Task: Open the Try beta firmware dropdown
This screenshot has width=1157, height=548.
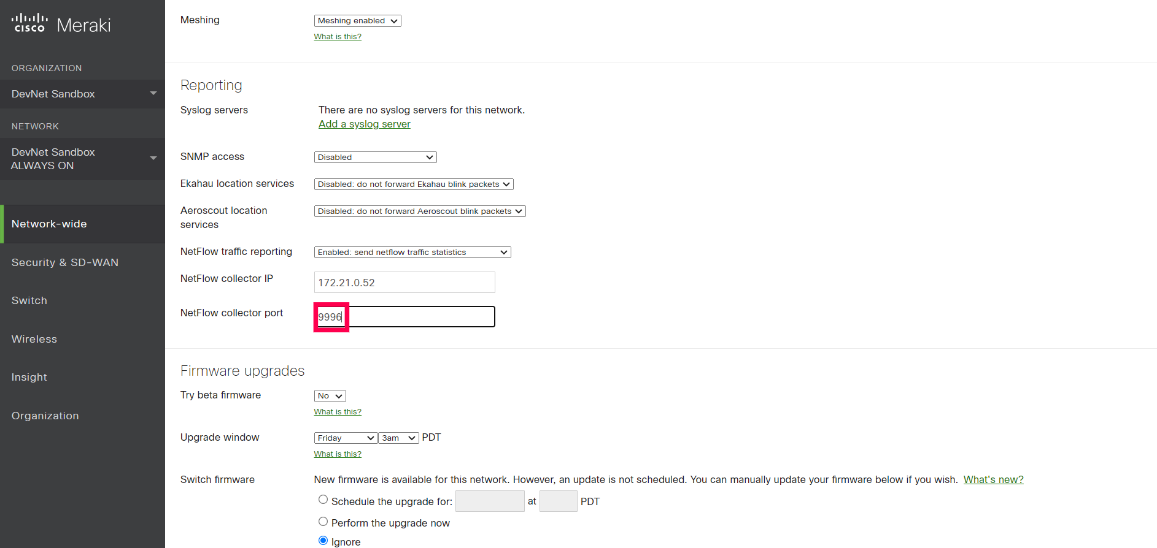Action: pyautogui.click(x=330, y=395)
